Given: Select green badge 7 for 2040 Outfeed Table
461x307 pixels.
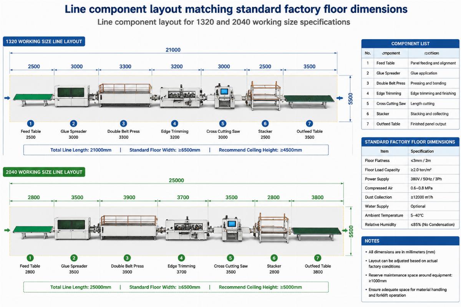Looking at the screenshot, I should pyautogui.click(x=317, y=258).
